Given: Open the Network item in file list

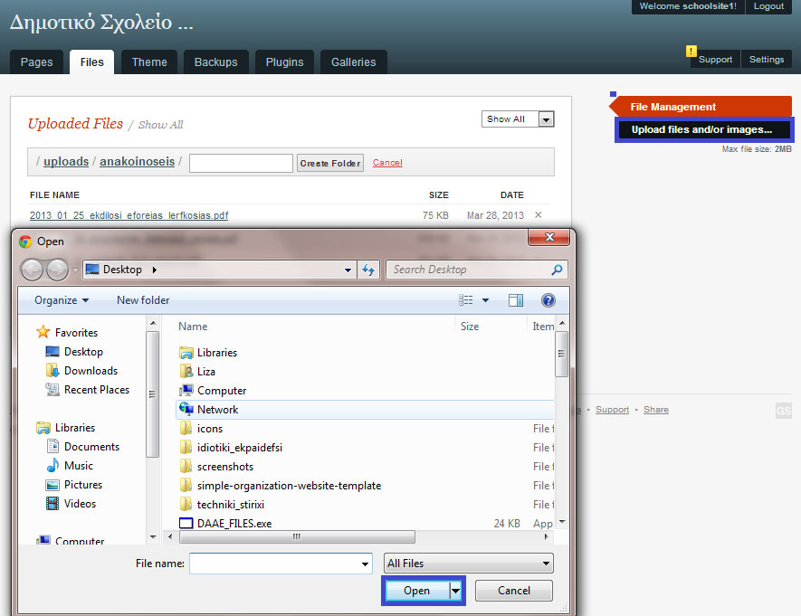Looking at the screenshot, I should point(217,410).
